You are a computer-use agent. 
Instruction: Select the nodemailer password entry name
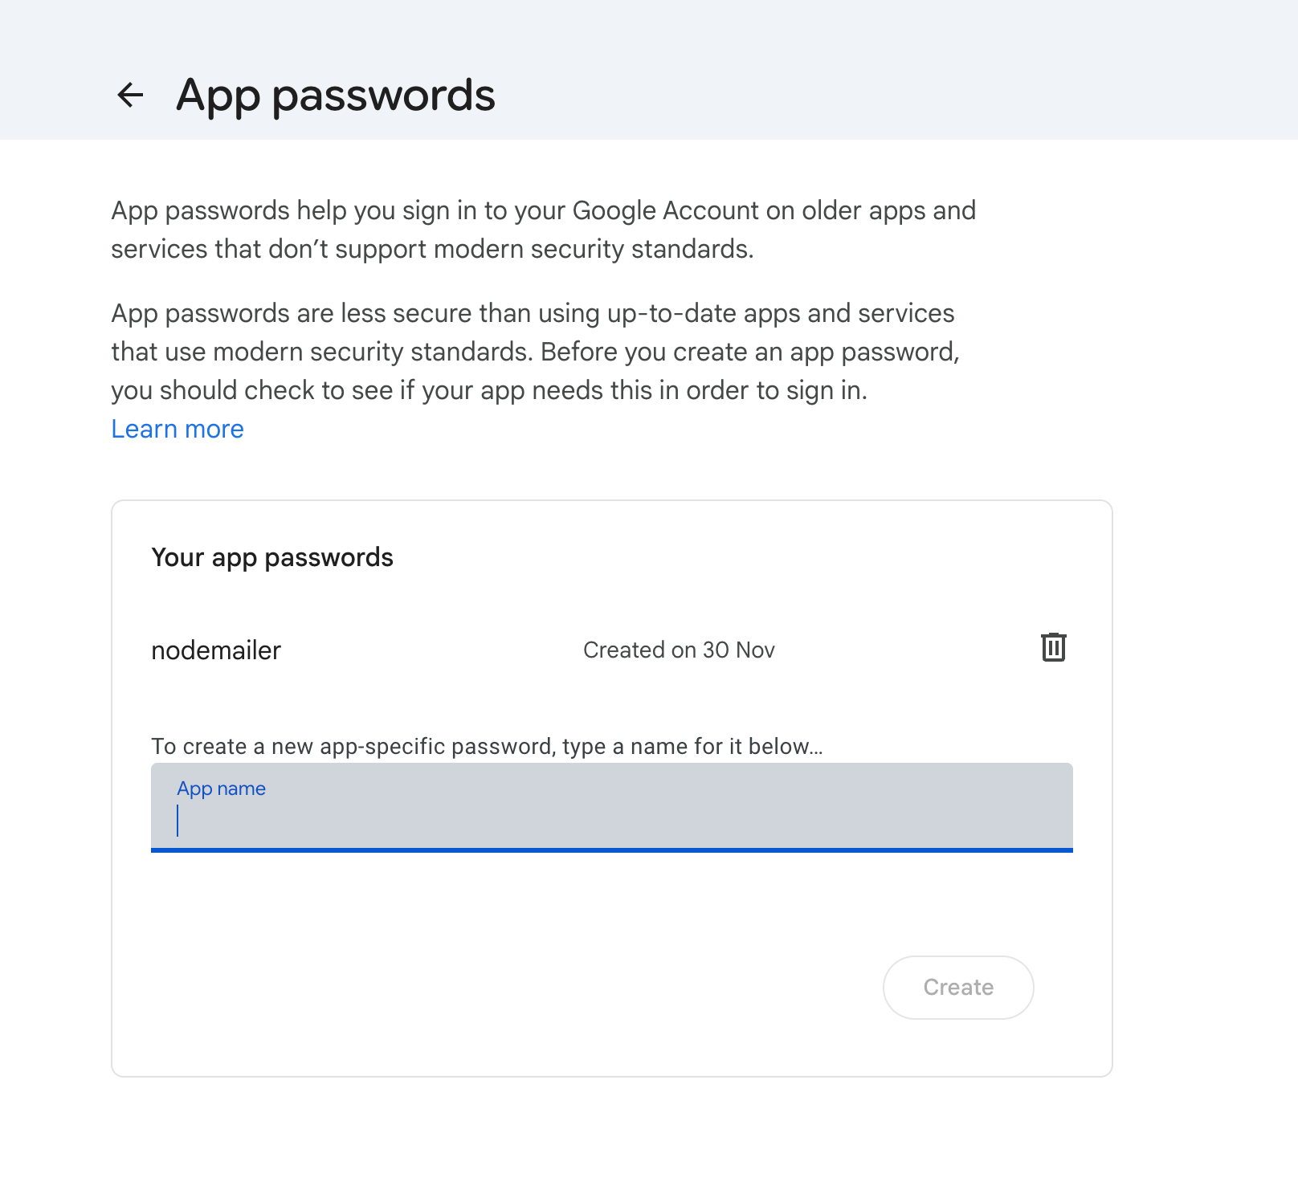(x=216, y=650)
